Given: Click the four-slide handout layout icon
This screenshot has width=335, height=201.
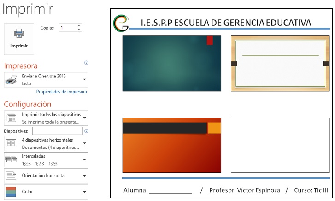Looking at the screenshot, I should tap(11, 144).
